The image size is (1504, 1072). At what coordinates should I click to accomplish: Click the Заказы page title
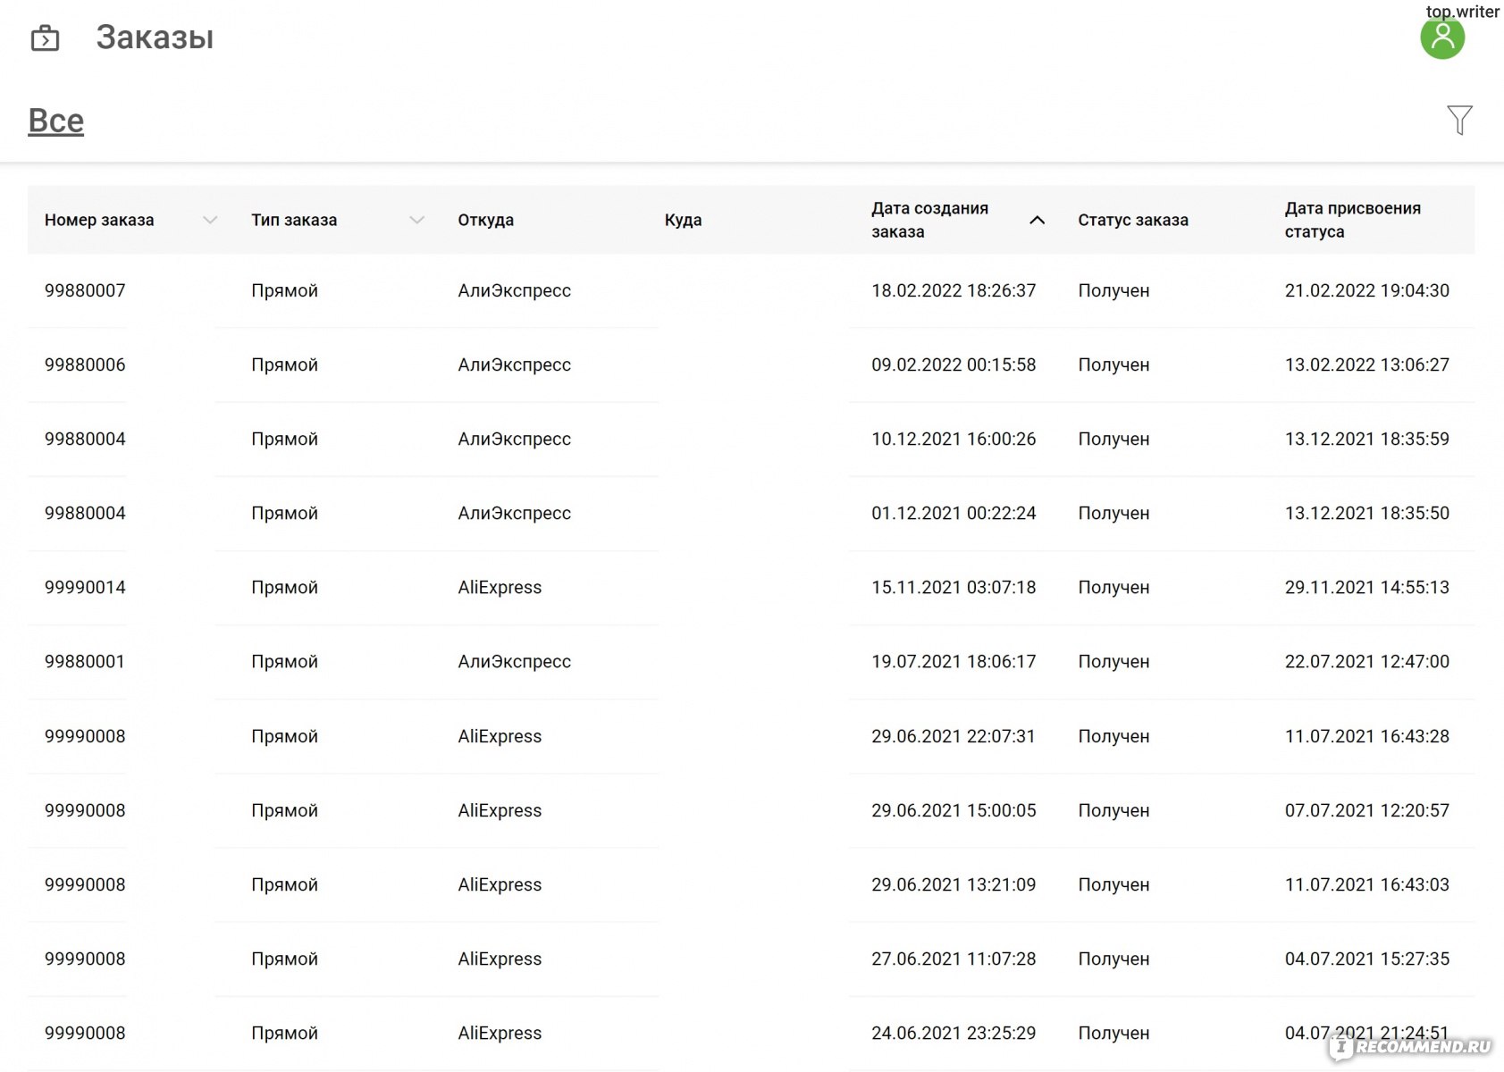pyautogui.click(x=155, y=38)
